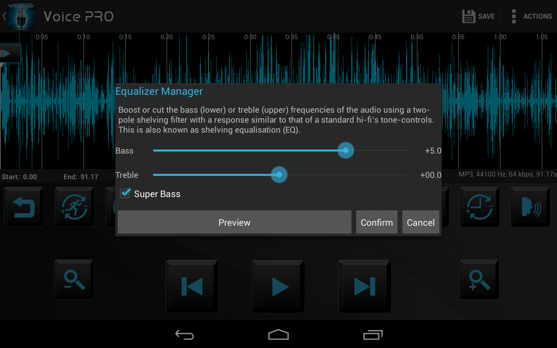Cancel the Equalizer Manager dialog
Image resolution: width=557 pixels, height=348 pixels.
(421, 222)
